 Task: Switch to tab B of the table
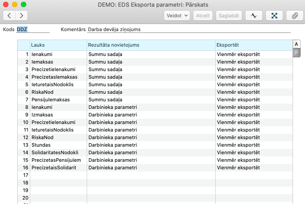(296, 53)
